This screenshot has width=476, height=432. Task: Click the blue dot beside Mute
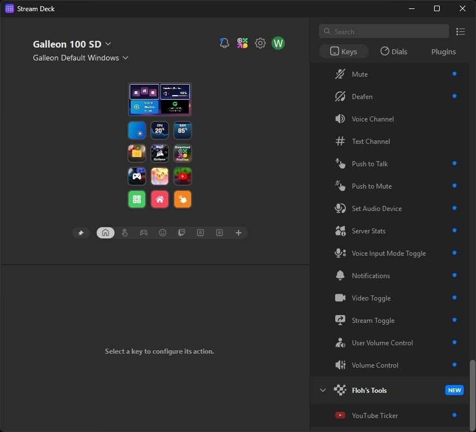[x=454, y=73]
